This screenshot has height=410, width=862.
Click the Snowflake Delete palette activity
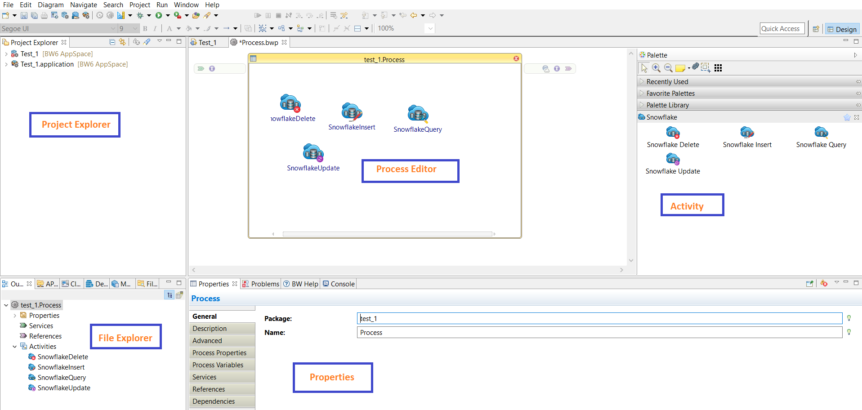(673, 133)
